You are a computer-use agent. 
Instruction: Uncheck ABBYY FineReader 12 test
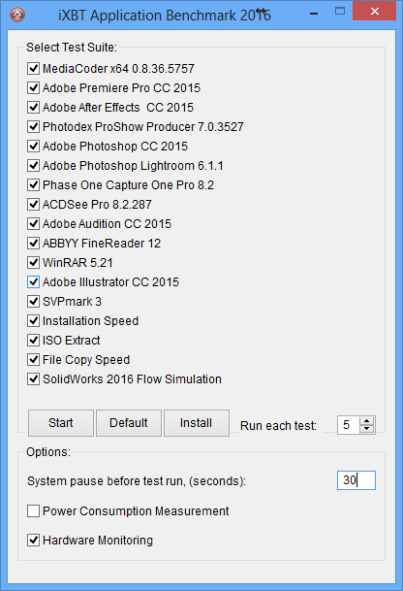33,244
